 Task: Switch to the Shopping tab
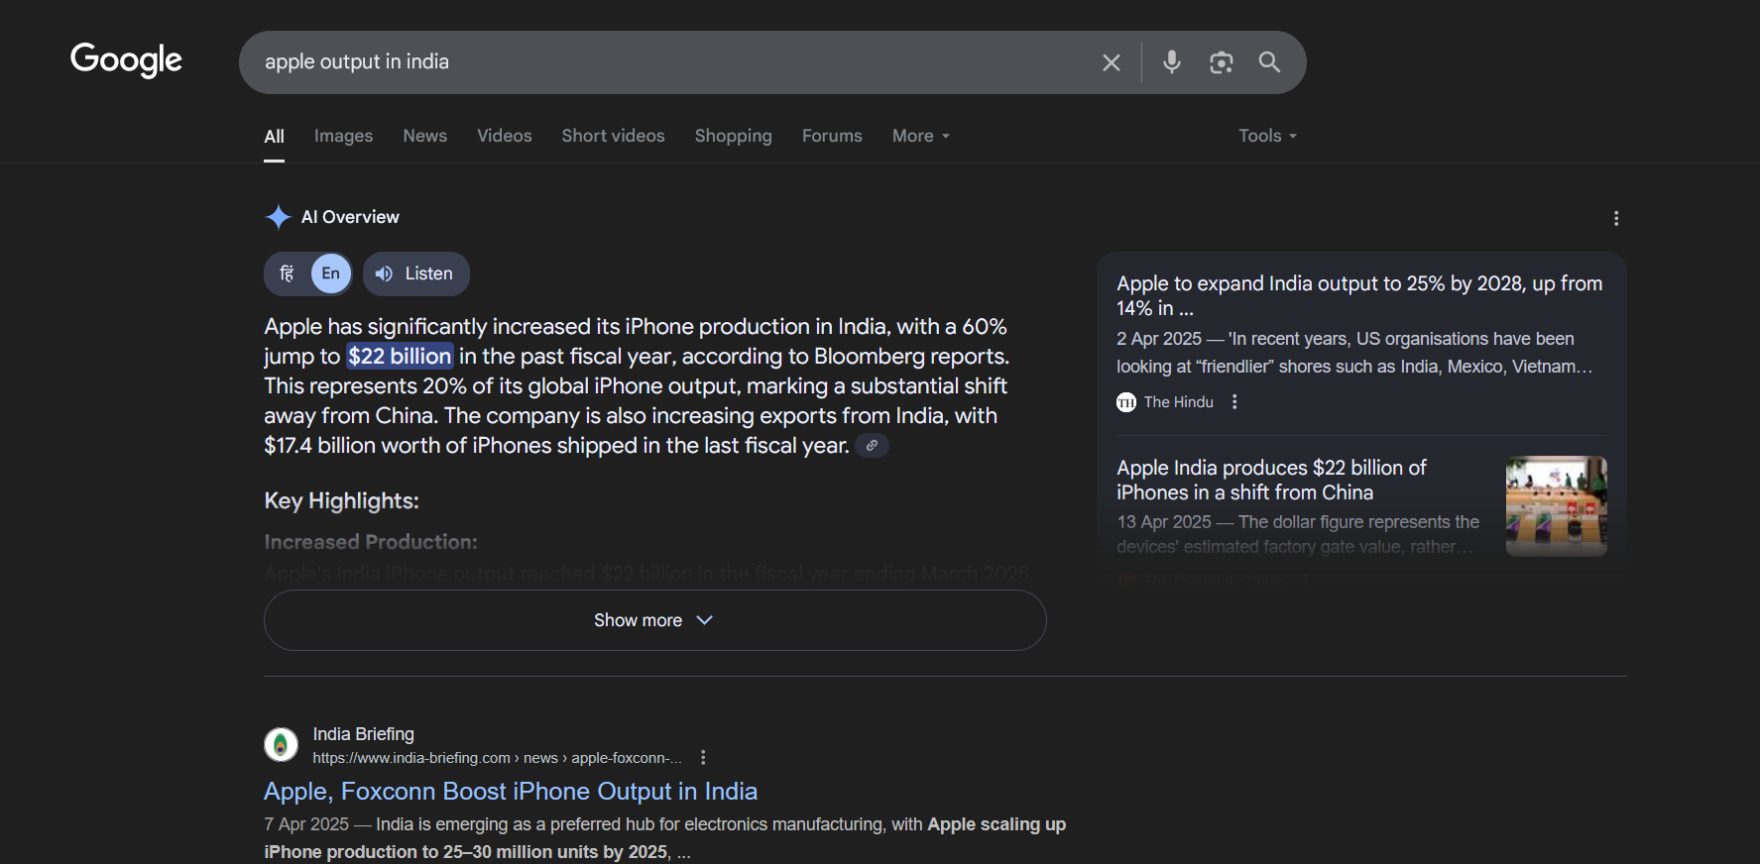coord(733,136)
